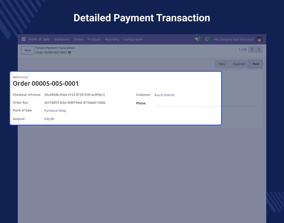Click the user avatar icon

(x=259, y=39)
